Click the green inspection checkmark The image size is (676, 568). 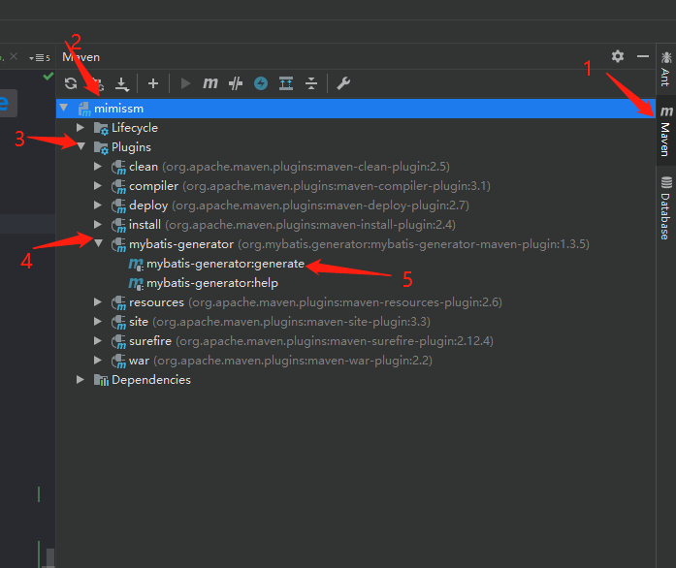[x=48, y=77]
